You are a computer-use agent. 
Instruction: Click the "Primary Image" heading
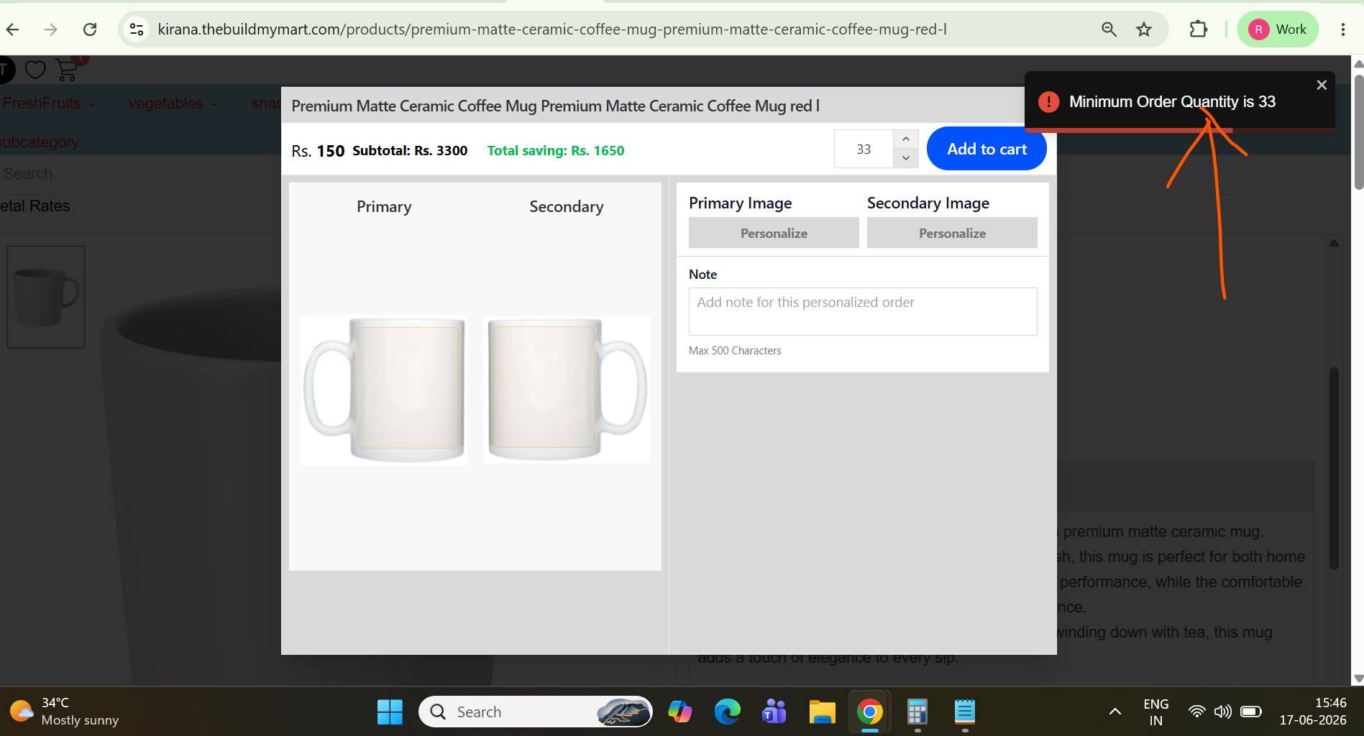740,203
